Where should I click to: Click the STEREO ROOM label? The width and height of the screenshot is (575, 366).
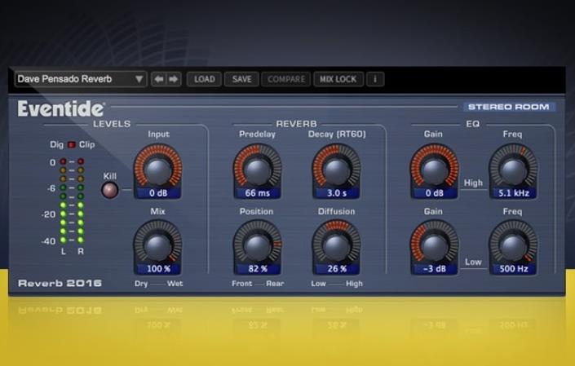click(x=509, y=107)
